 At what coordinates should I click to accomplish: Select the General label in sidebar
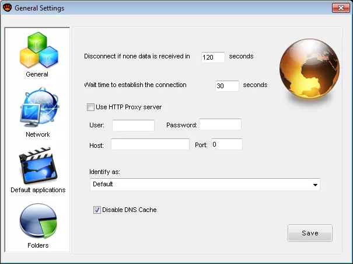tap(37, 74)
